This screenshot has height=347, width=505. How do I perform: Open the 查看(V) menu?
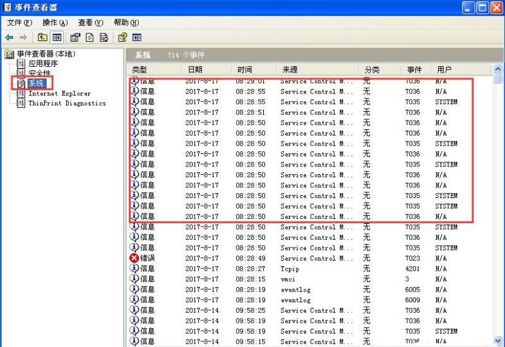(90, 23)
